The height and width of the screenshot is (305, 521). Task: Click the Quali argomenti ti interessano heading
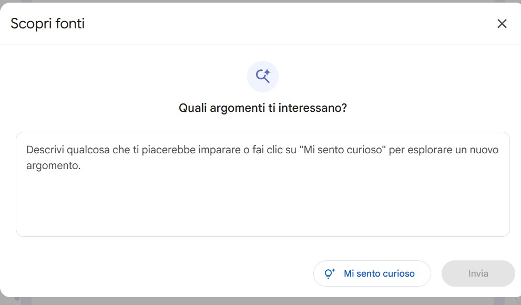pos(263,107)
